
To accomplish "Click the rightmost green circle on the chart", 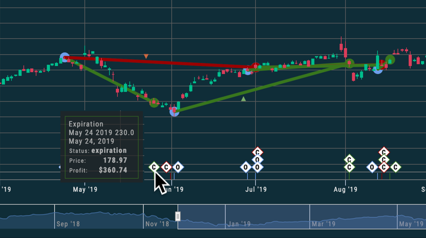I will click(x=390, y=60).
